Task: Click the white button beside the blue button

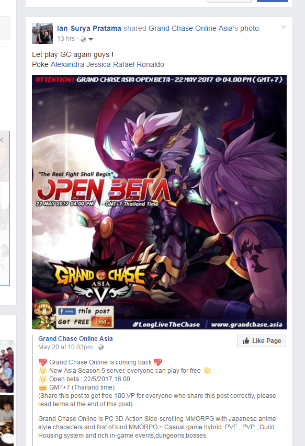Action: 229,1
